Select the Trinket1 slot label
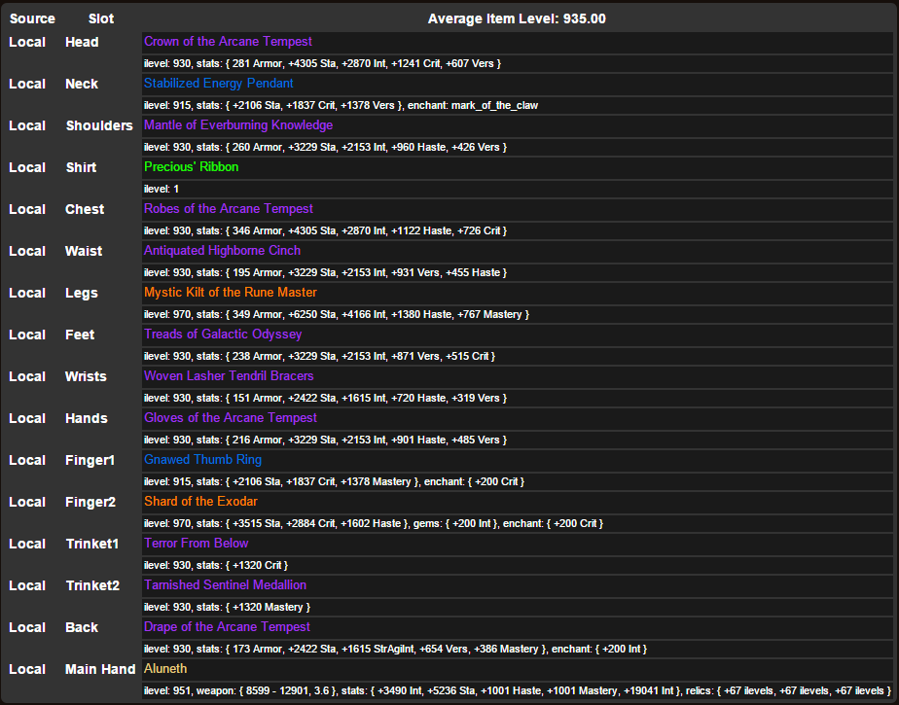 click(x=92, y=545)
